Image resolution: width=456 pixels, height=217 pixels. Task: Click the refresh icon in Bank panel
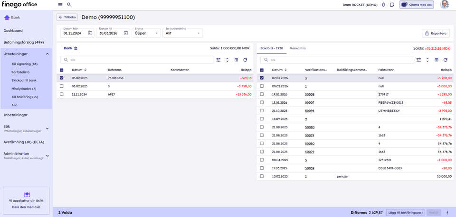coord(245,60)
